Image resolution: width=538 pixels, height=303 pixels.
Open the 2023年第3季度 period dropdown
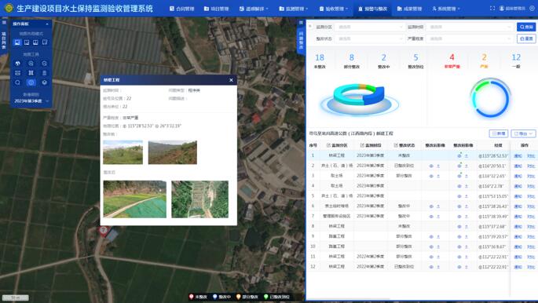pyautogui.click(x=31, y=101)
